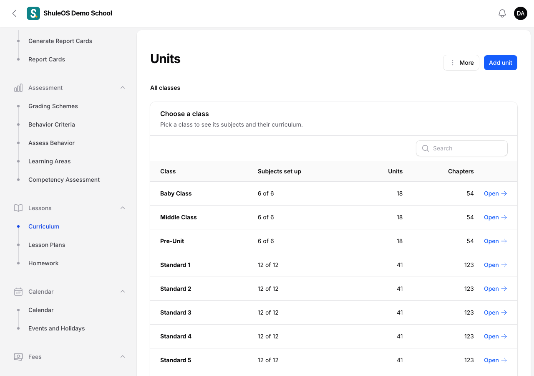The height and width of the screenshot is (376, 534).
Task: Focus the class Search field
Action: tap(462, 148)
